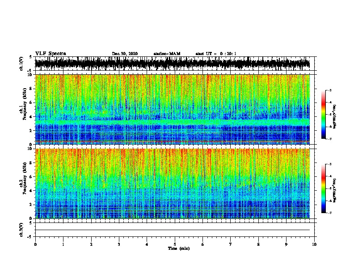Click time axis tick label "7"
354x274 pixels.
tap(231, 244)
